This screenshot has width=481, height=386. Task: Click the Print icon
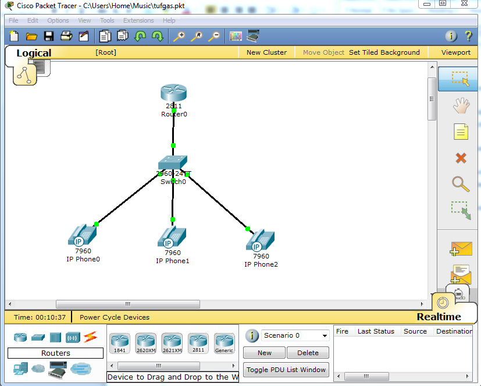point(66,36)
